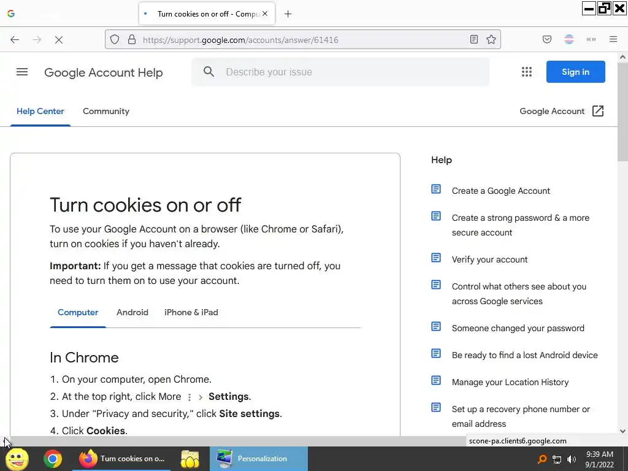Viewport: 628px width, 471px height.
Task: Open Be ready to find a lost Android device
Action: tap(525, 355)
